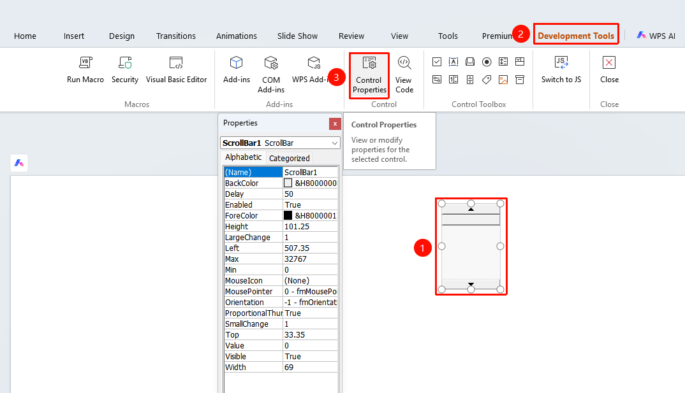Click the Height value 101.25
Image resolution: width=685 pixels, height=393 pixels.
[x=310, y=226]
